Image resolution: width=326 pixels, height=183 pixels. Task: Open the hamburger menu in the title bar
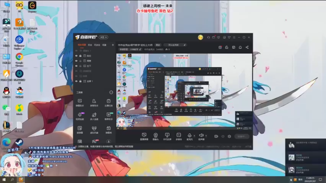[x=234, y=37]
